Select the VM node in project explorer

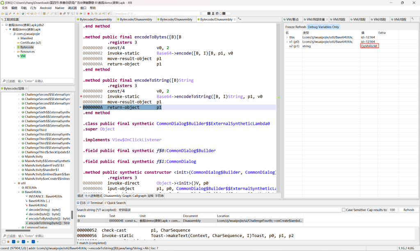(23, 56)
